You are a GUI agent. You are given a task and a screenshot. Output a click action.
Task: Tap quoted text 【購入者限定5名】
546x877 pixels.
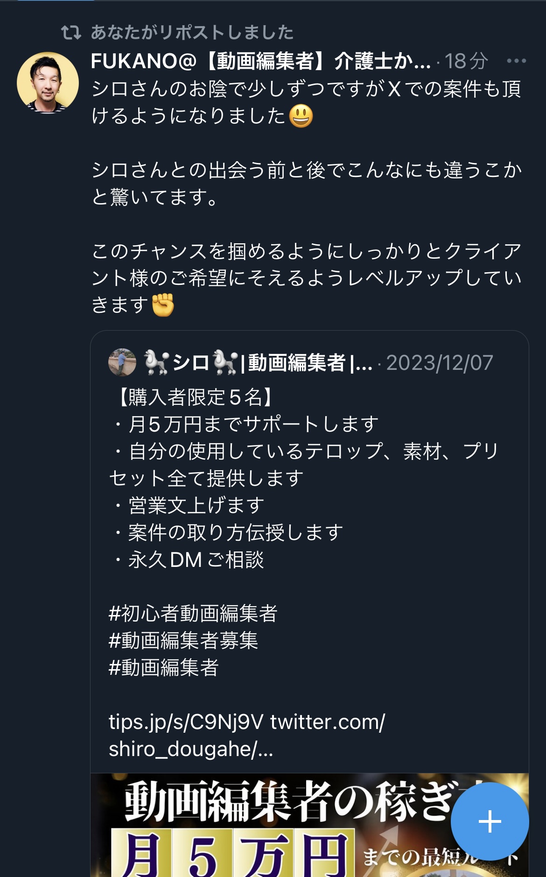point(191,397)
